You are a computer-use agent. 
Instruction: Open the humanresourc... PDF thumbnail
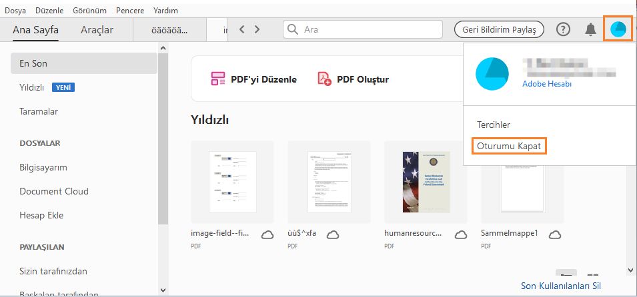point(426,182)
